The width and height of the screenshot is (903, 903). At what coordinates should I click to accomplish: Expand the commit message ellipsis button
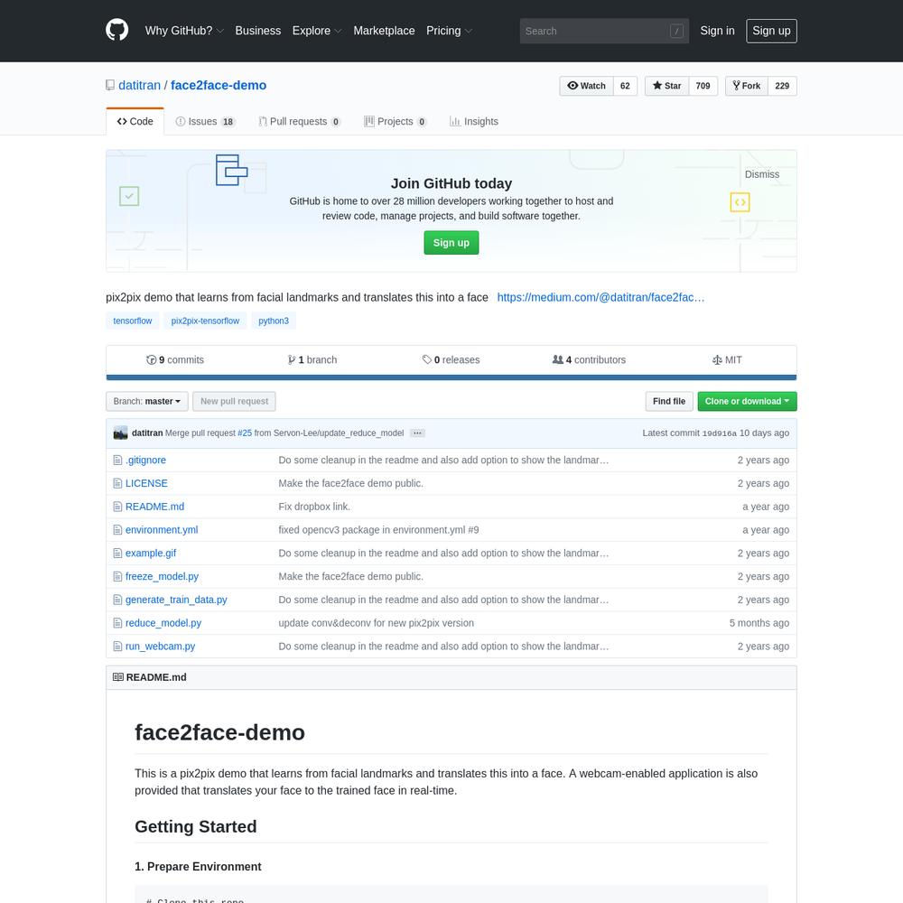point(417,433)
